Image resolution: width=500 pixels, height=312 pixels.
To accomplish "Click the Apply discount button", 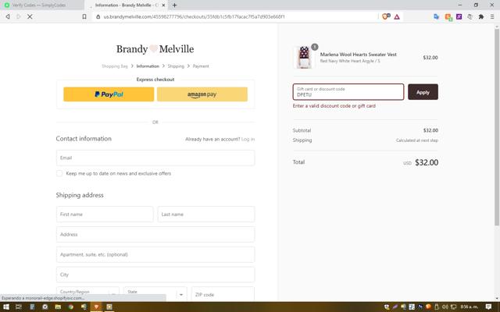I will tap(423, 92).
